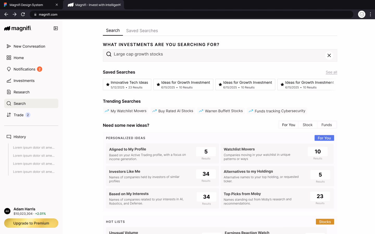Click the Magnifi logo
The height and width of the screenshot is (234, 375).
[18, 28]
